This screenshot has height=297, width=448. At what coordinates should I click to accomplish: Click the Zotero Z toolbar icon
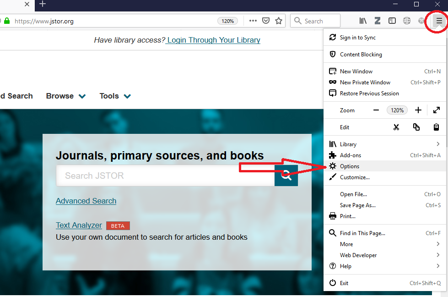click(x=378, y=21)
